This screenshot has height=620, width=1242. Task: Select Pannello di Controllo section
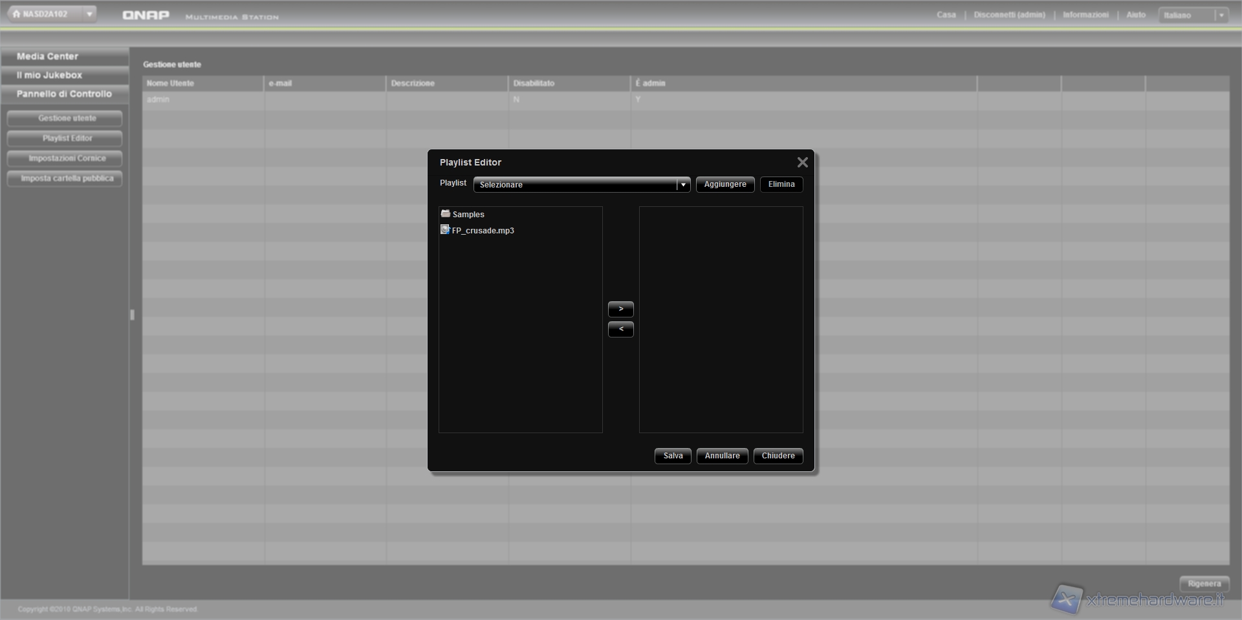point(64,94)
